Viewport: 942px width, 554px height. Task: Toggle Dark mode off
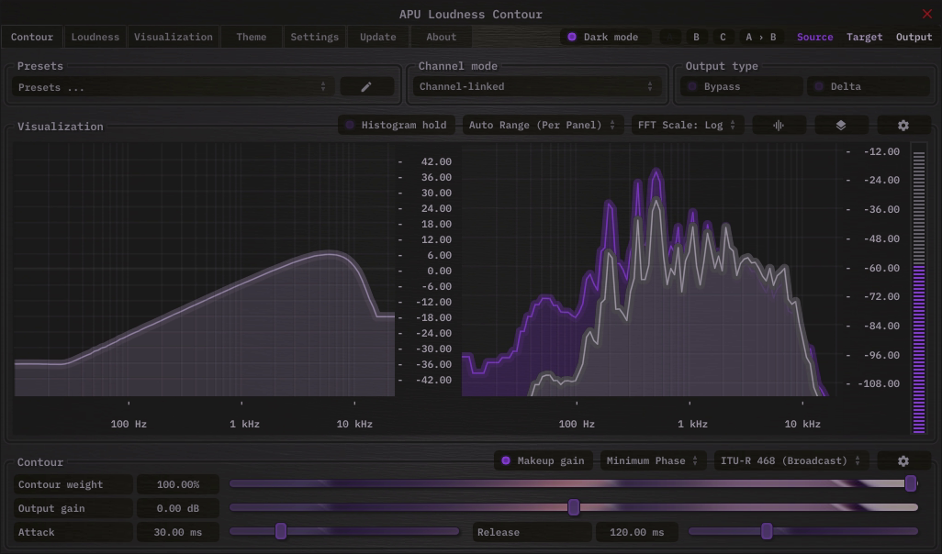pos(605,37)
